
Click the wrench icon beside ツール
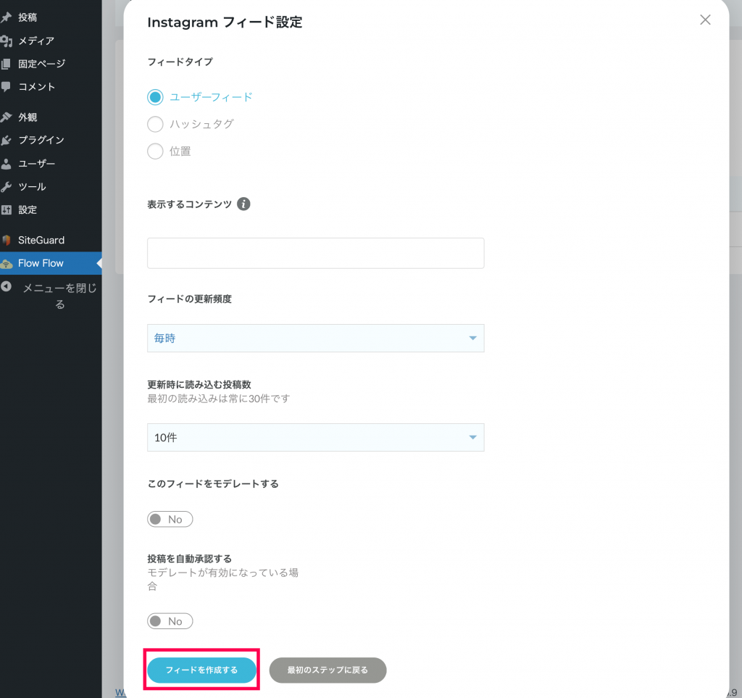click(6, 186)
